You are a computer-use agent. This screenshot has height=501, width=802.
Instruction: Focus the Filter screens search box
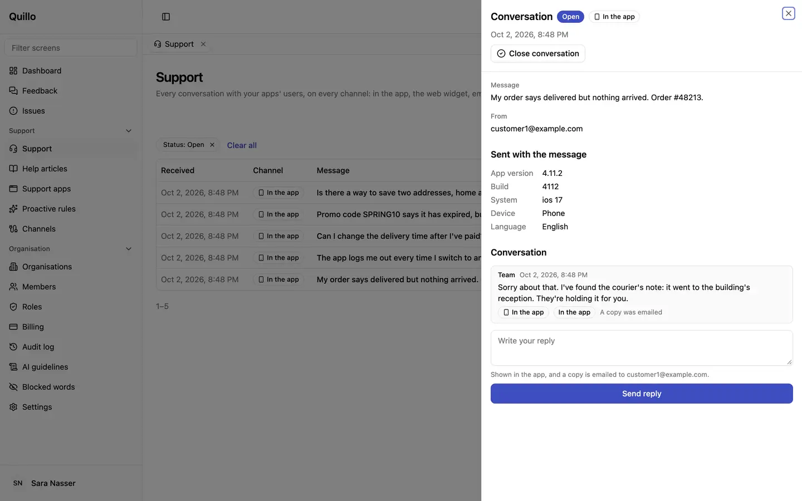71,48
